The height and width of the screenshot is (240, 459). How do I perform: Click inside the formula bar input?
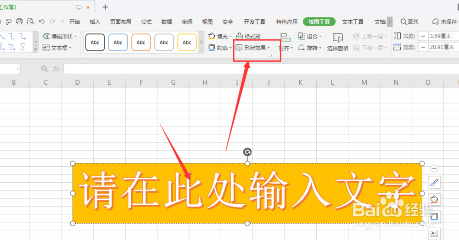(x=261, y=69)
